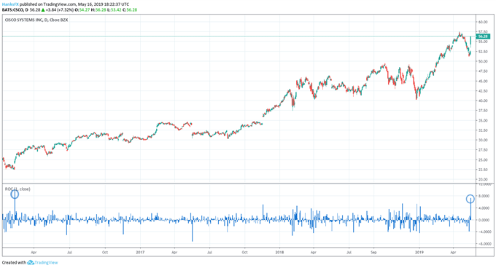Select the green 56.28 current price label
Image resolution: width=496 pixels, height=268 pixels.
coord(483,36)
